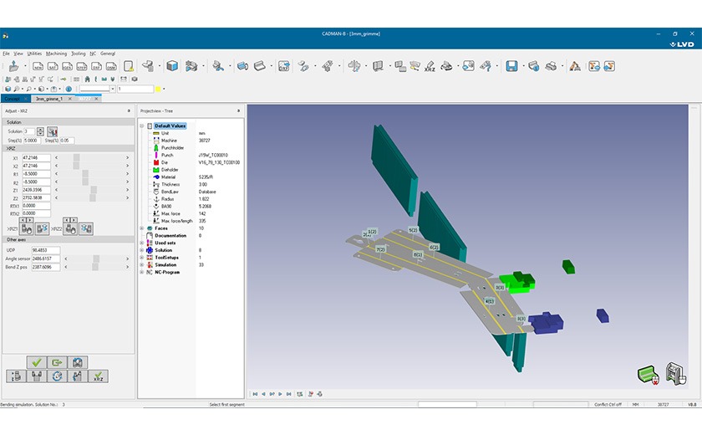Click the X1 value input field
Viewport: 702px width, 435px height.
pyautogui.click(x=36, y=158)
